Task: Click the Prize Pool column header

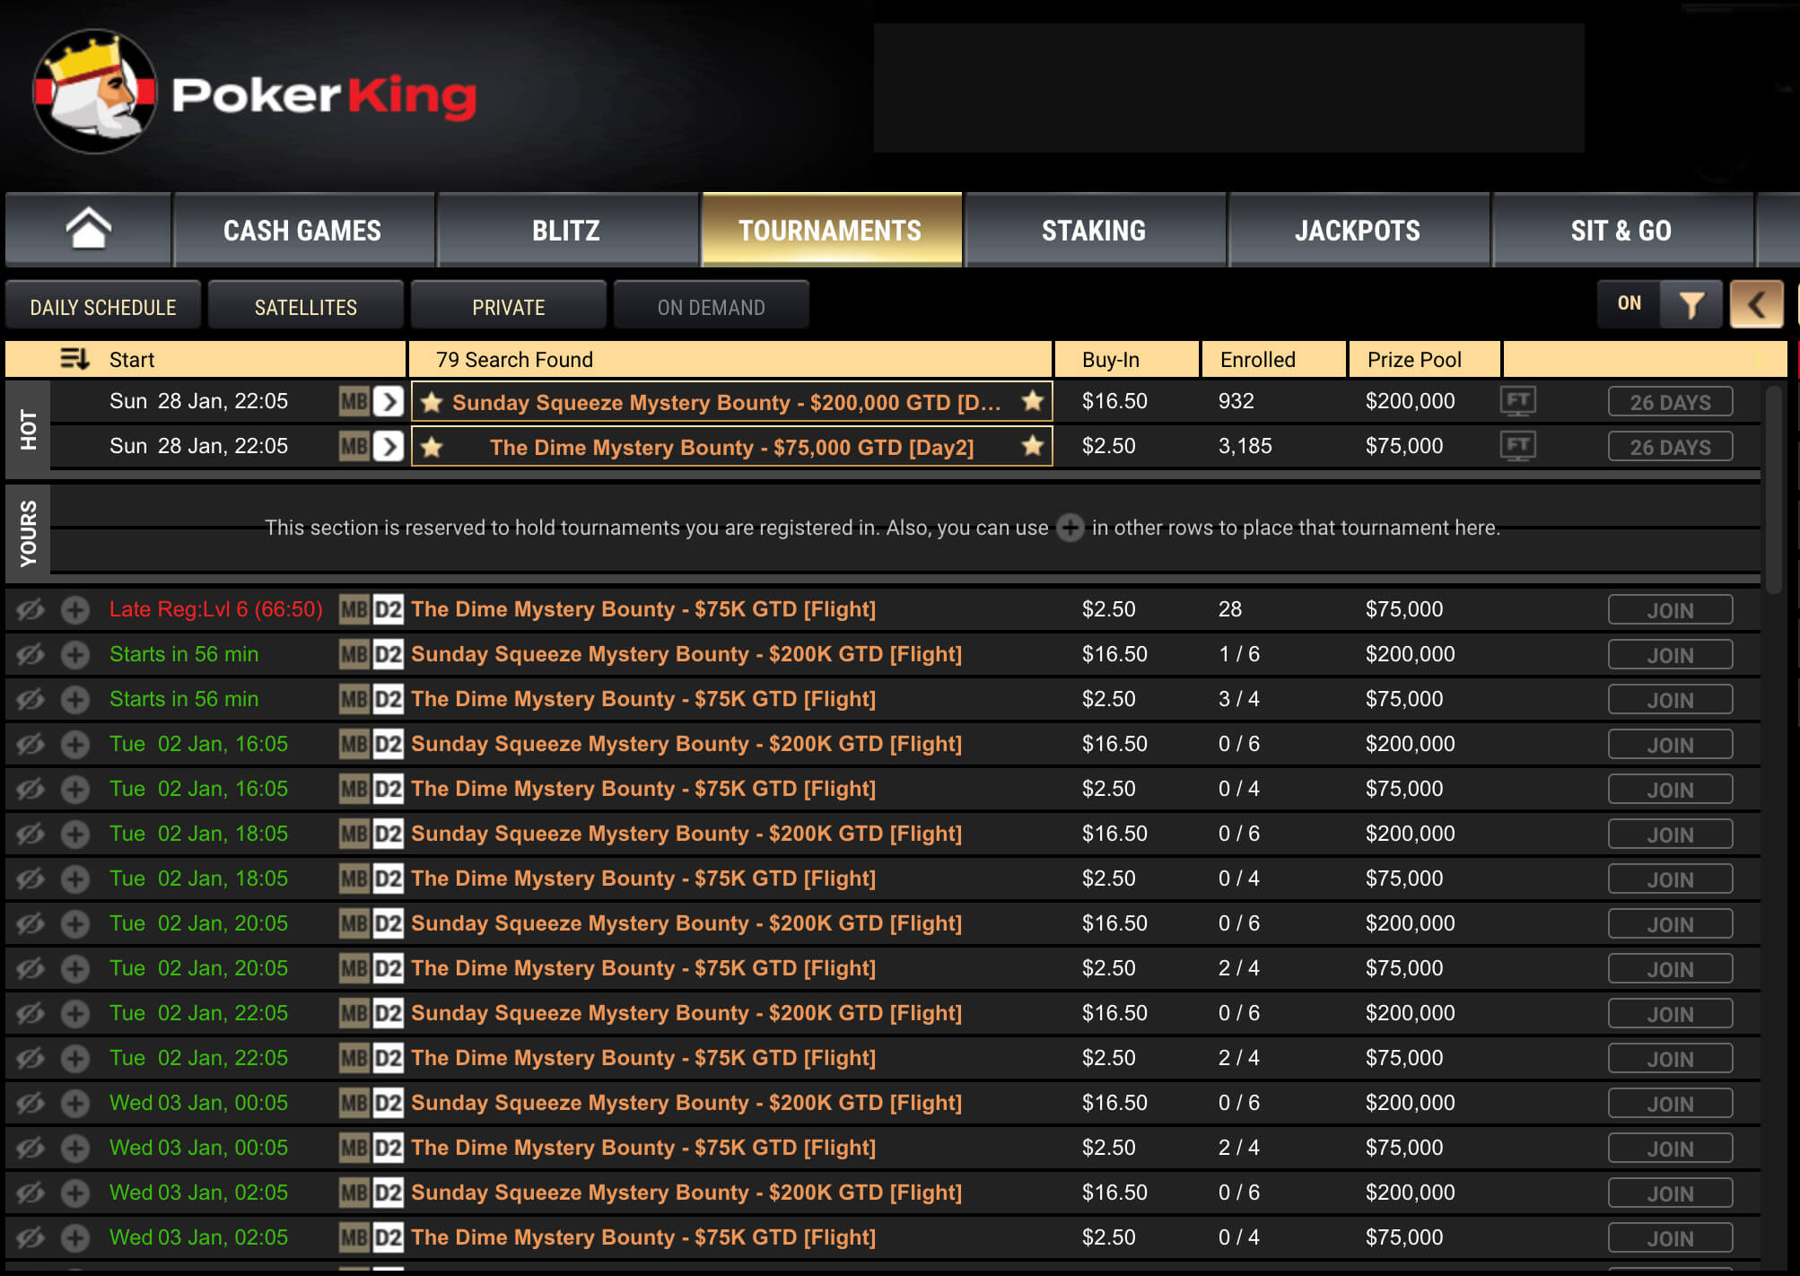Action: tap(1414, 359)
